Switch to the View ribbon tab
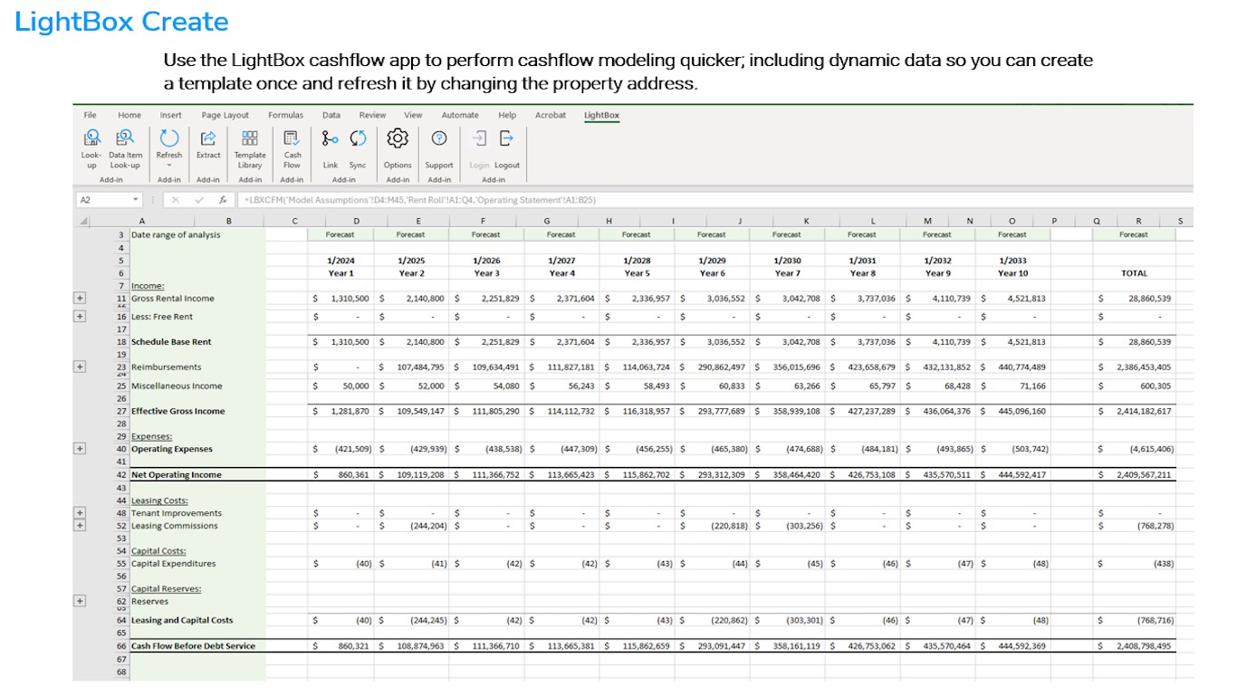 coord(413,115)
